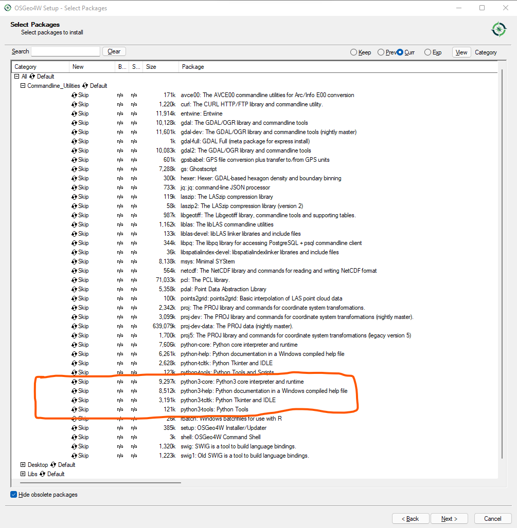This screenshot has width=517, height=528.
Task: Click the Size column header
Action: (x=161, y=67)
